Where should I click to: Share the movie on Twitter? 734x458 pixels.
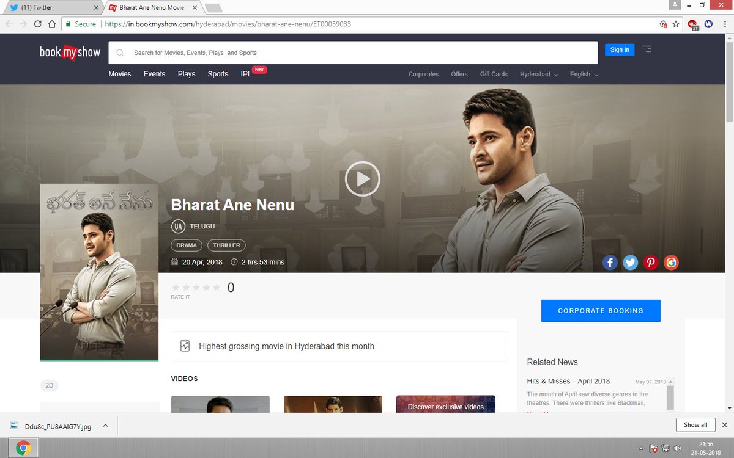[630, 263]
